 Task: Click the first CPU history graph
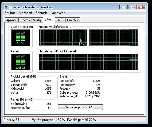63,37
